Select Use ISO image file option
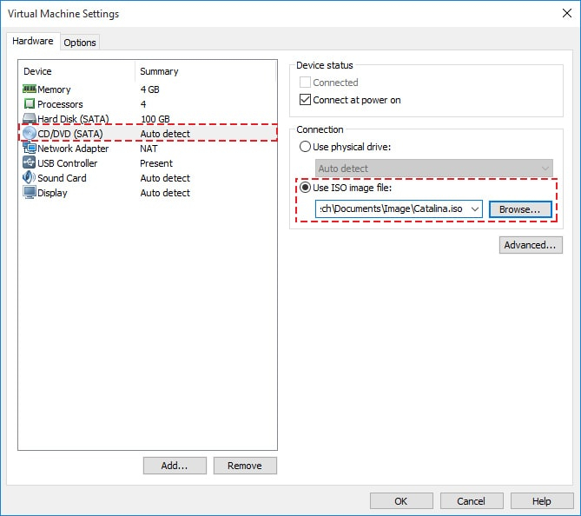Viewport: 581px width, 516px height. coord(305,189)
